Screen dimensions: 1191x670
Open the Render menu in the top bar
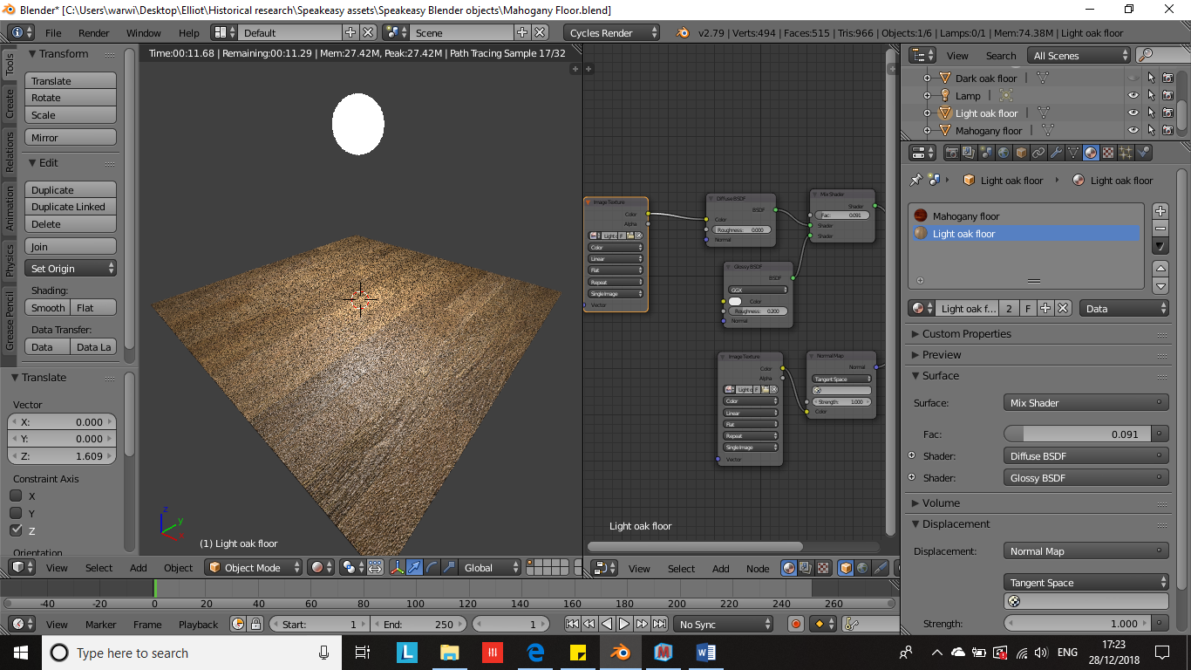pos(93,33)
